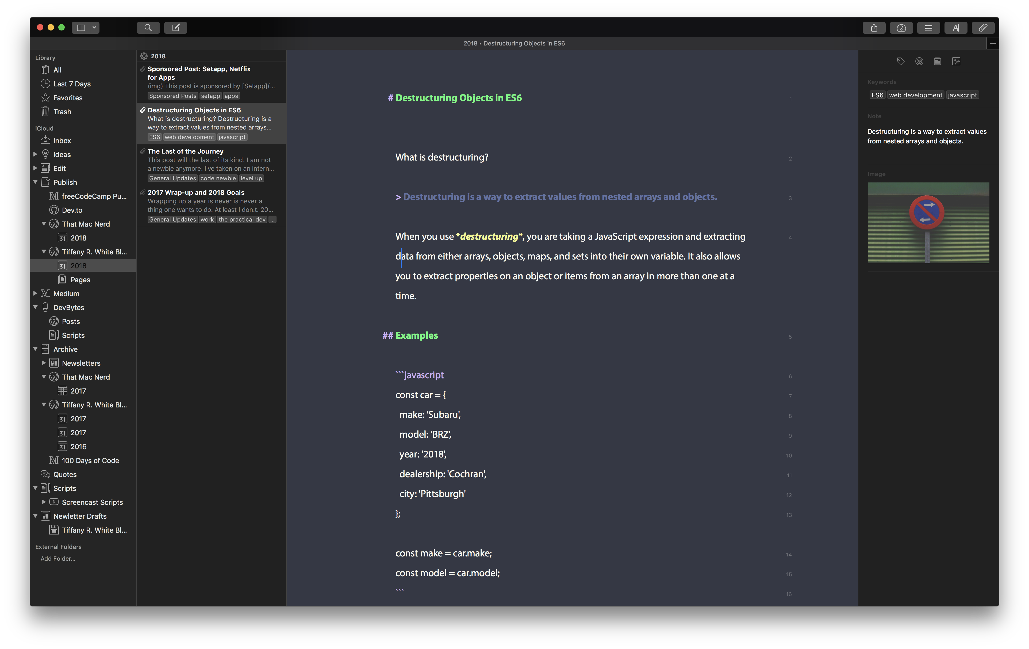Collapse the Scripts group in library

click(x=36, y=488)
